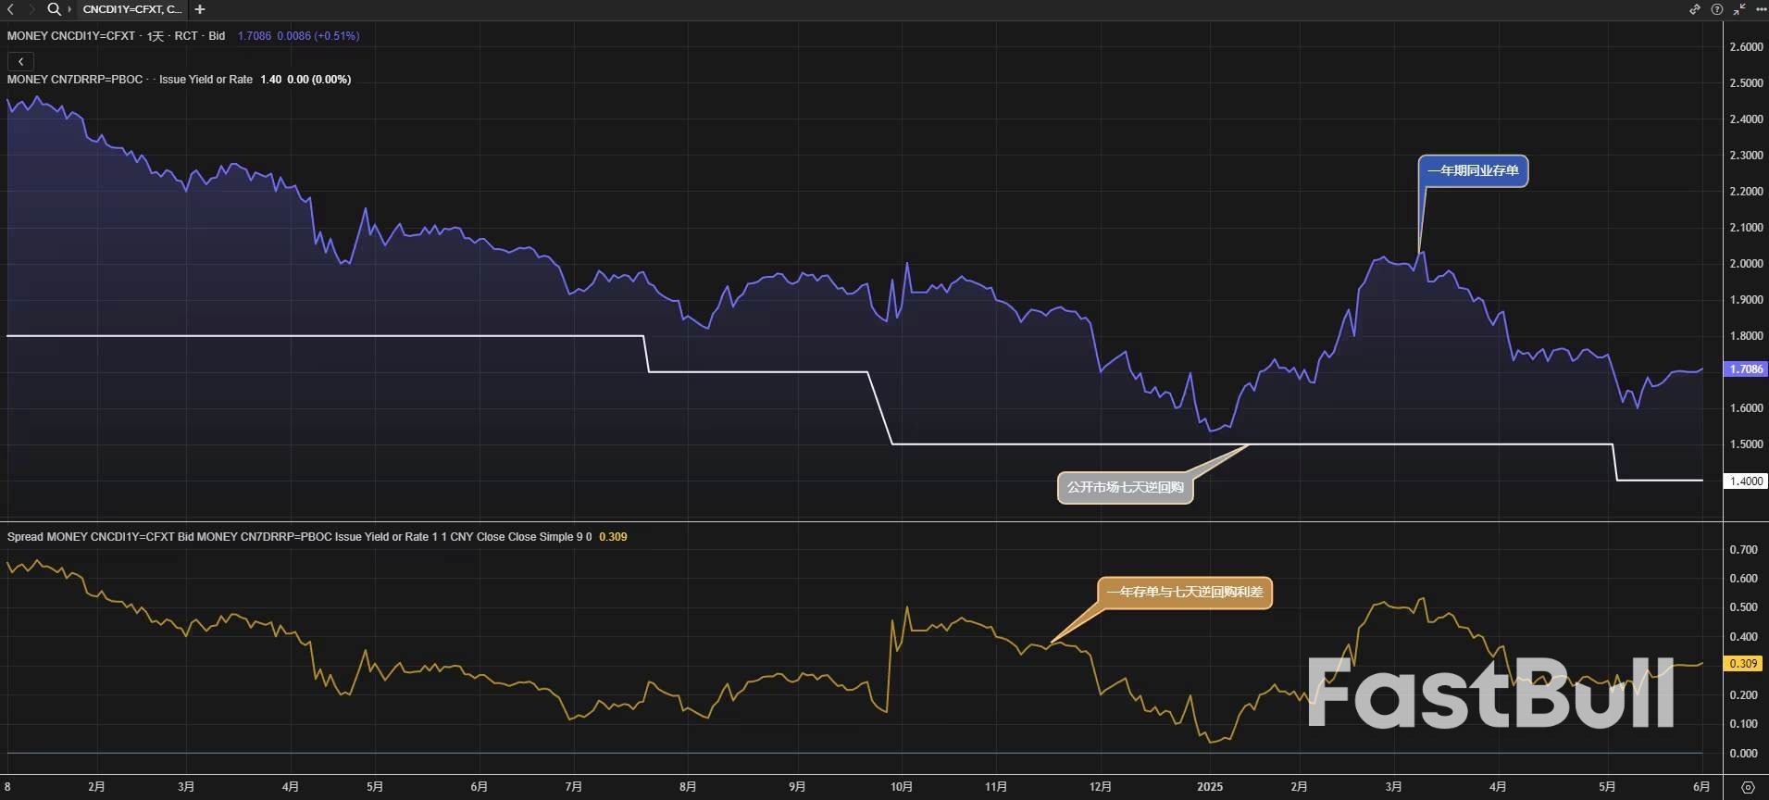Select the 公开市场七天逆回购 annotation callout
Screen dimensions: 1769x800
click(1125, 487)
